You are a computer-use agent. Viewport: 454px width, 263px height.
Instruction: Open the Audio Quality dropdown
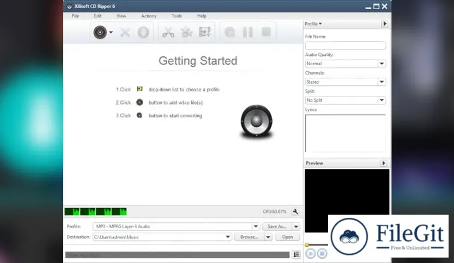tap(345, 64)
